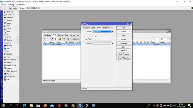The height and width of the screenshot is (108, 193).
Task: Open the Log menu in sidebar
Action: click(x=8, y=51)
